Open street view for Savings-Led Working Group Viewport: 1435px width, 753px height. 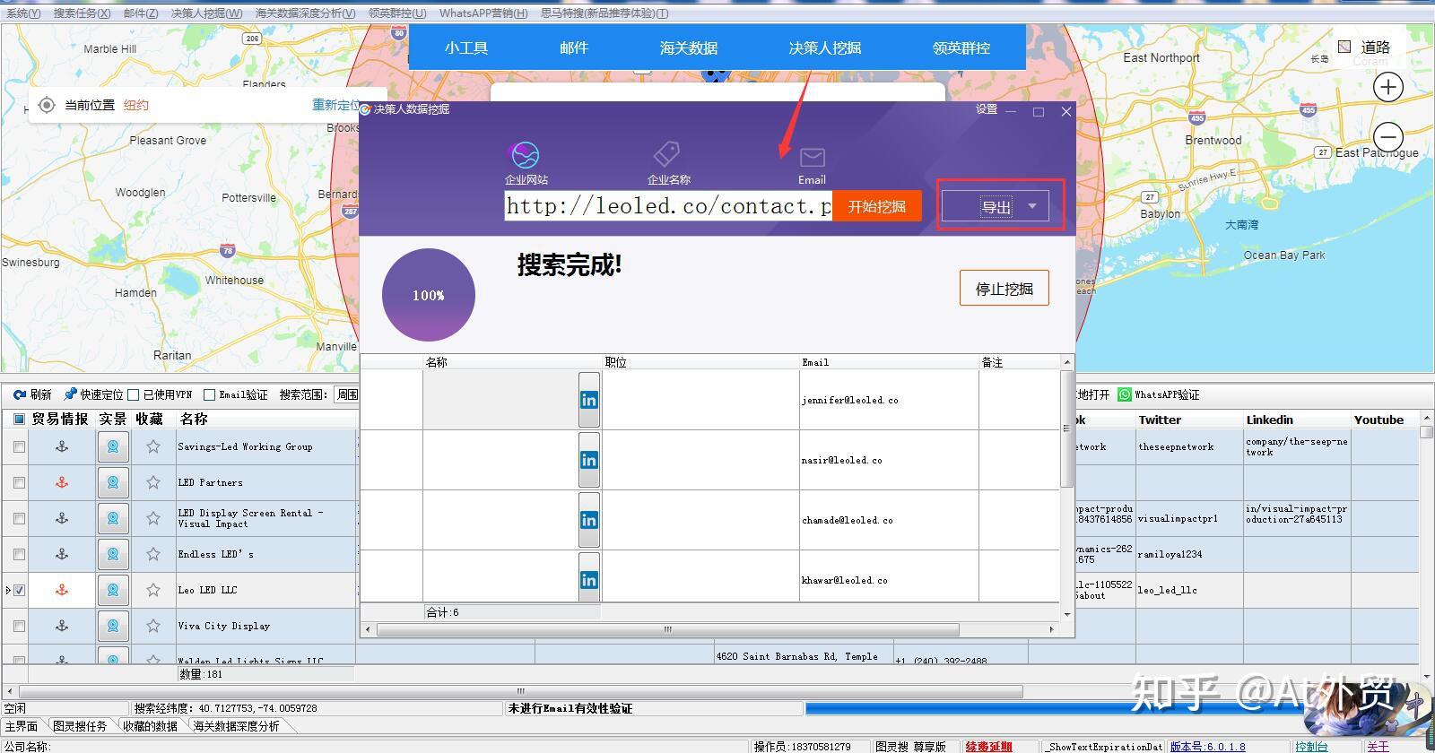pyautogui.click(x=113, y=446)
